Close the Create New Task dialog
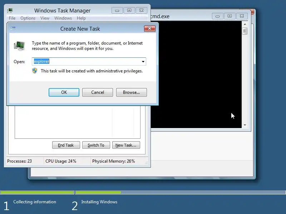Image resolution: width=286 pixels, height=214 pixels. coord(149,29)
